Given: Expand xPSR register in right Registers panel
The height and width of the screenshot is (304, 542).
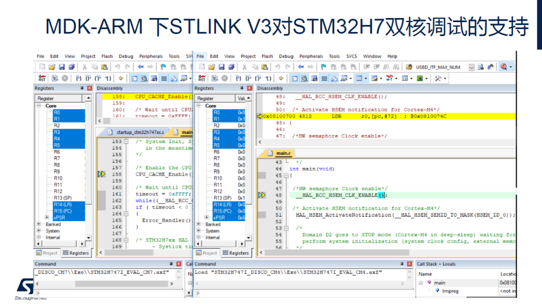Looking at the screenshot, I should (206, 218).
